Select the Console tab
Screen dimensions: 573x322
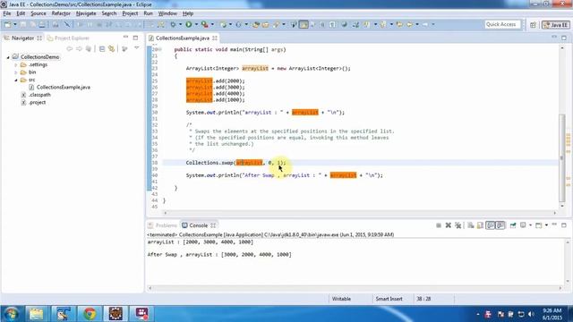point(199,225)
